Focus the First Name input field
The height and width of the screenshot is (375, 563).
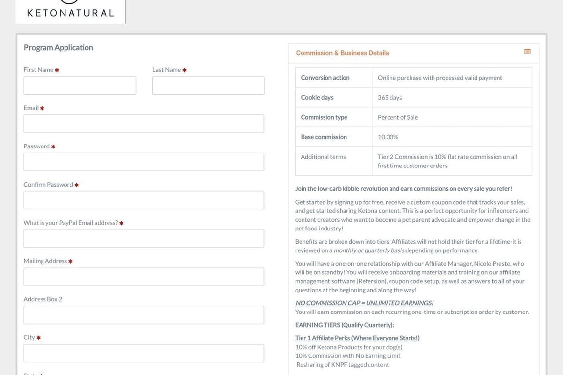click(x=80, y=85)
